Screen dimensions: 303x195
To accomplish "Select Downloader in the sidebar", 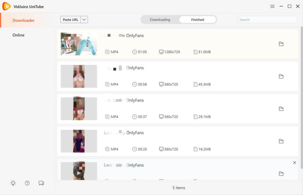I will coord(27,20).
